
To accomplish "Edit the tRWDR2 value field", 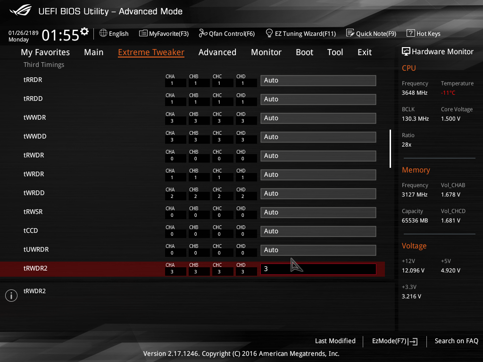I will pyautogui.click(x=318, y=269).
